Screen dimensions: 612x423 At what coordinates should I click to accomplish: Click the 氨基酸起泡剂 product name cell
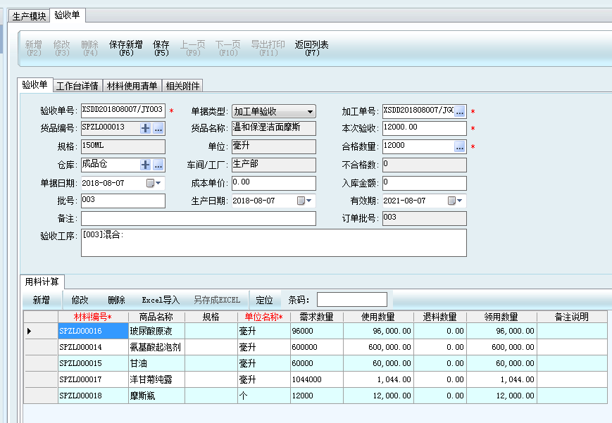point(156,347)
